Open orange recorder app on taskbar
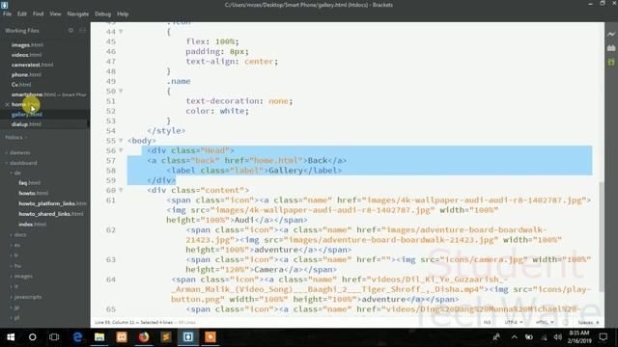This screenshot has width=618, height=347. pos(211,337)
